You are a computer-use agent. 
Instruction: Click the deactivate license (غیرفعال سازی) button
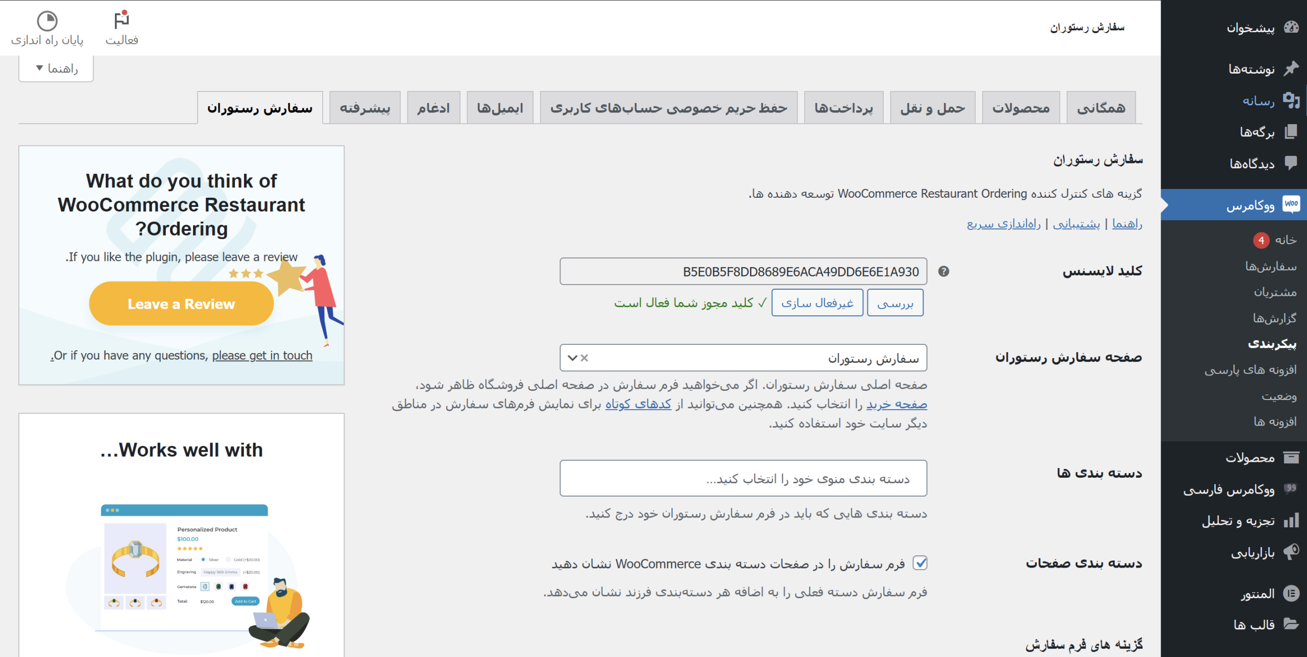[x=817, y=303]
